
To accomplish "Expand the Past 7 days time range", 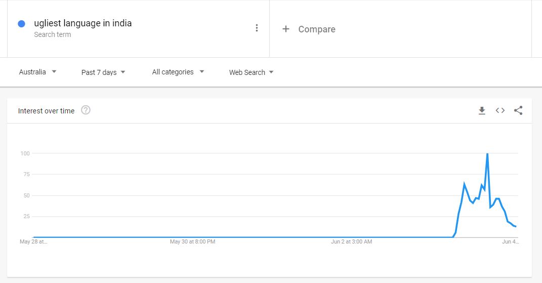I will pyautogui.click(x=103, y=72).
